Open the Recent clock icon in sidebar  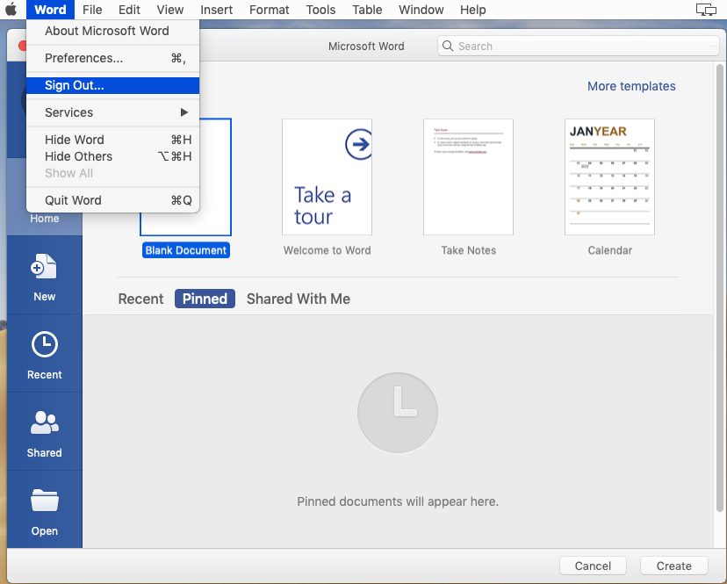(45, 344)
